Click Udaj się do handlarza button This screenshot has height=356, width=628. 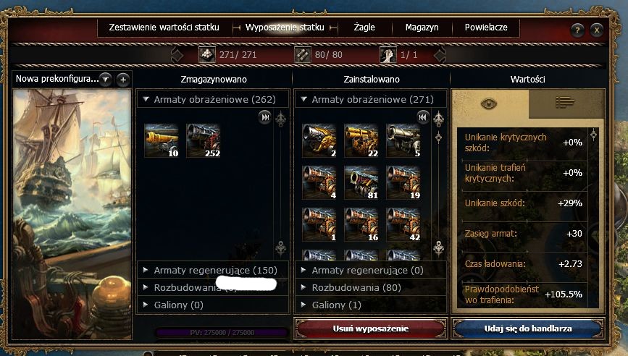528,329
